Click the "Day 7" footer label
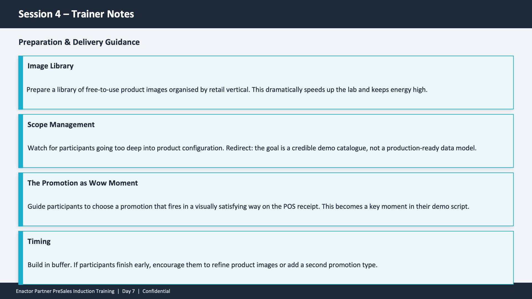Viewport: 532px width, 299px height. coord(128,291)
